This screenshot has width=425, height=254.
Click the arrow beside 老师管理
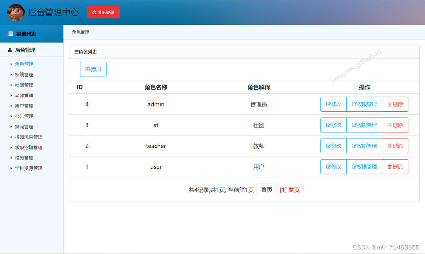click(11, 95)
